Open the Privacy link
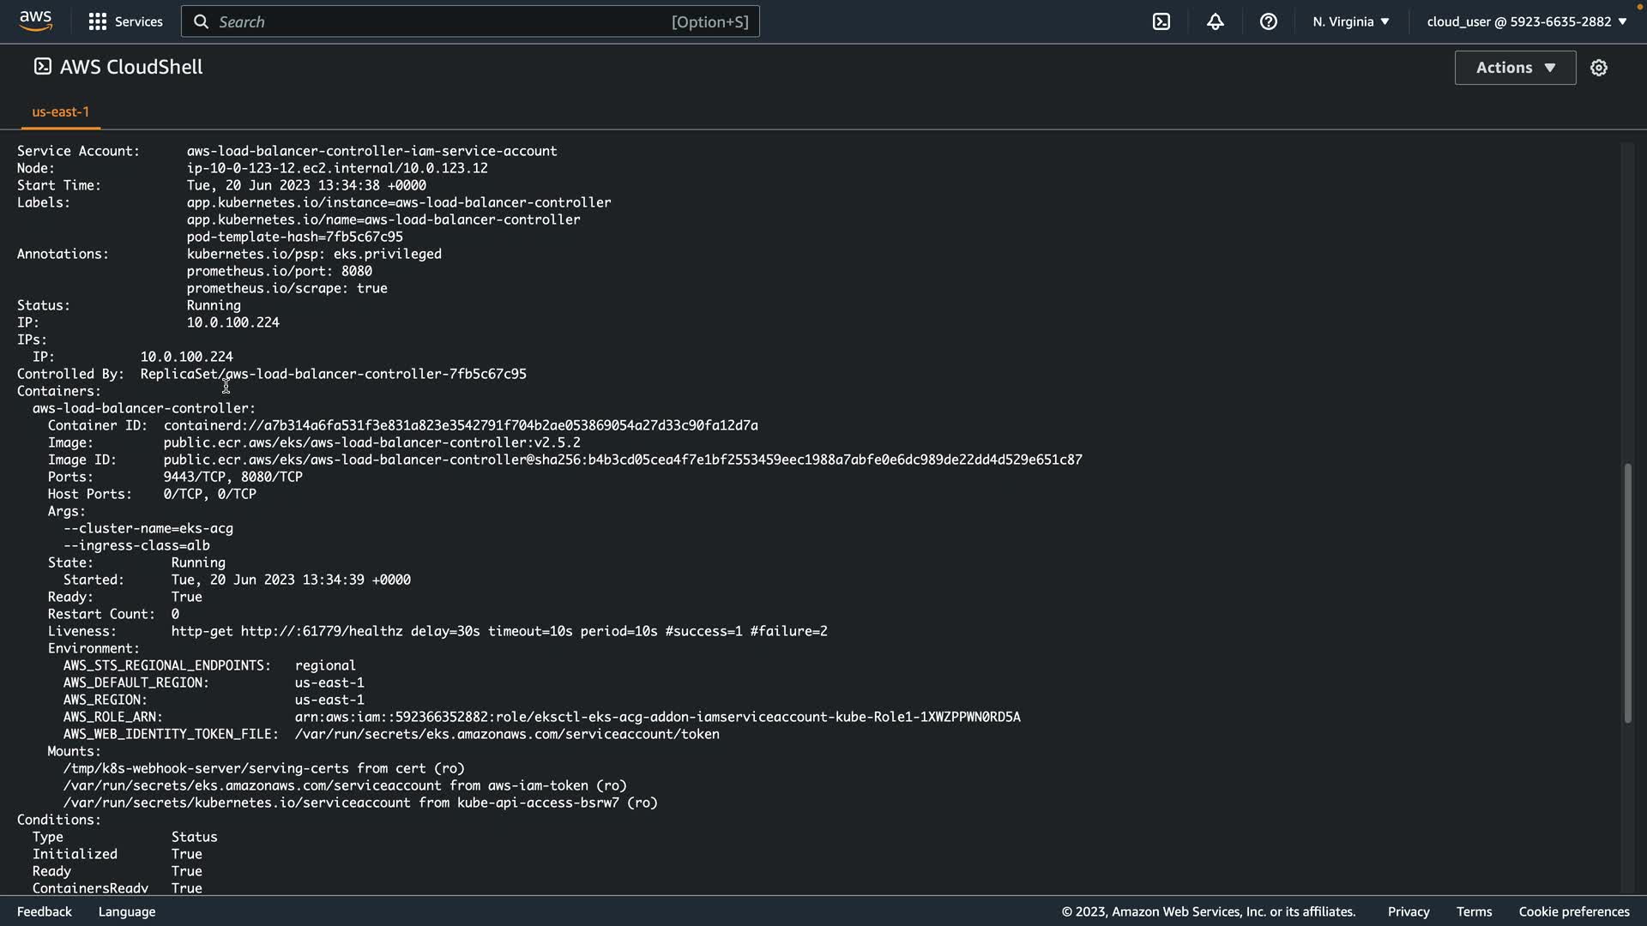This screenshot has width=1647, height=926. pos(1408,911)
